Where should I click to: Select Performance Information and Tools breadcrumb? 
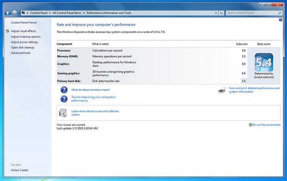pos(109,13)
